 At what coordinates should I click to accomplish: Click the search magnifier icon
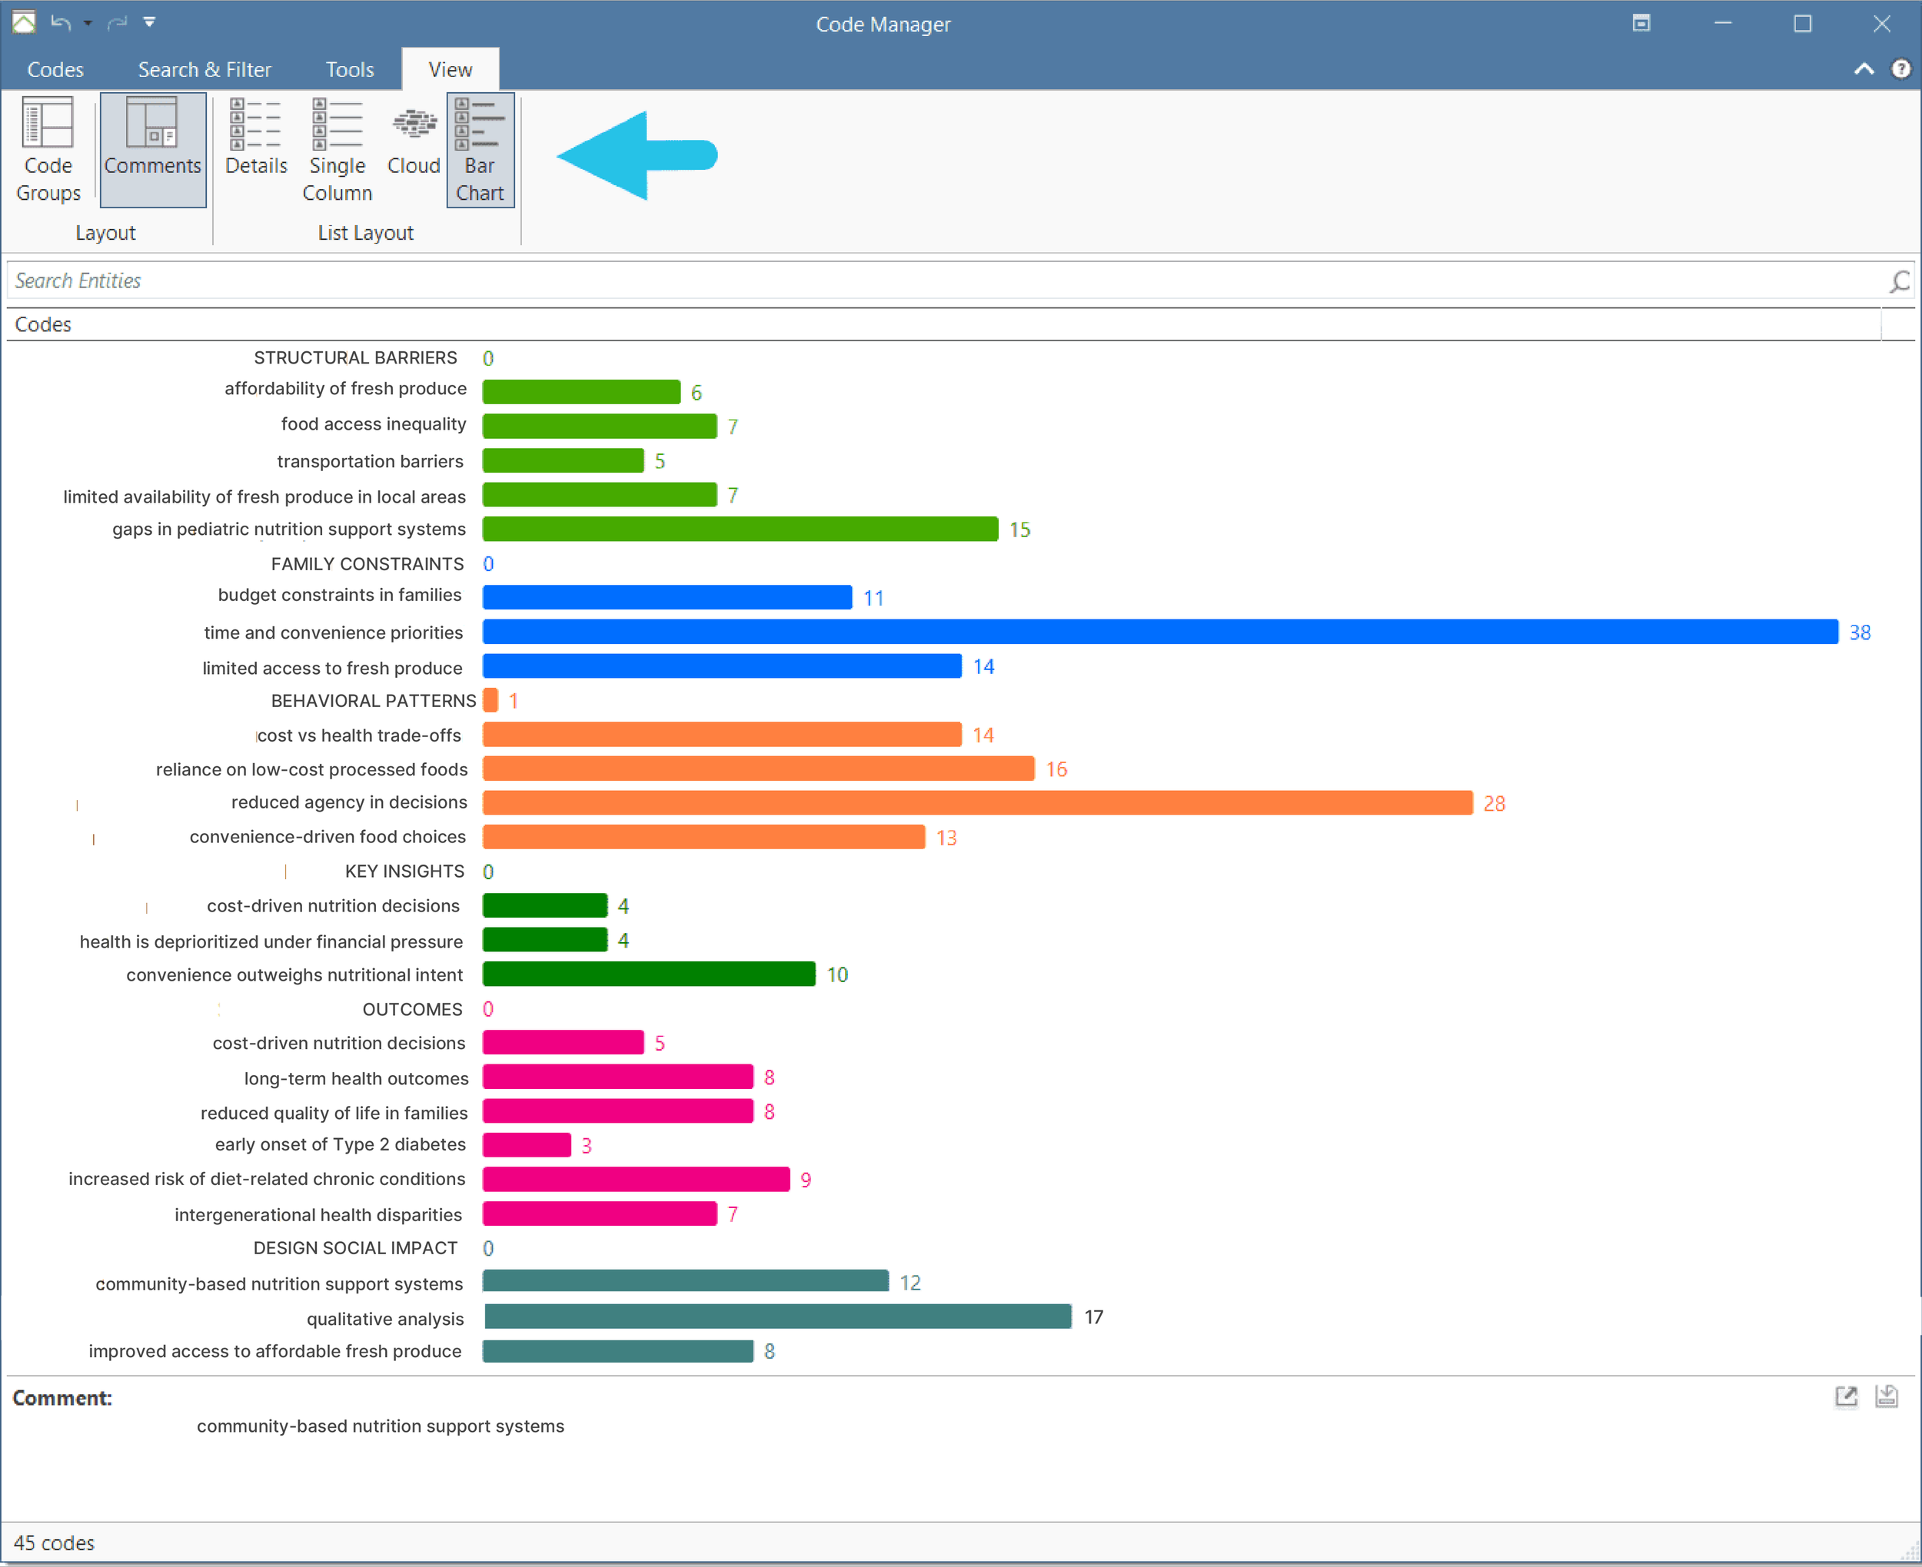coord(1898,281)
